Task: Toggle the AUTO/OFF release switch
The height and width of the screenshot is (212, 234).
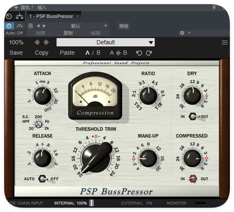Action: [x=43, y=178]
